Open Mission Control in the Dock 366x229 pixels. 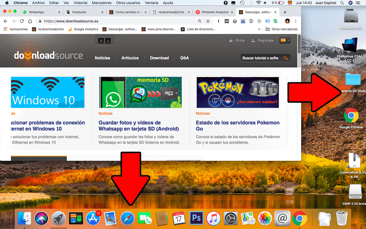pos(76,218)
